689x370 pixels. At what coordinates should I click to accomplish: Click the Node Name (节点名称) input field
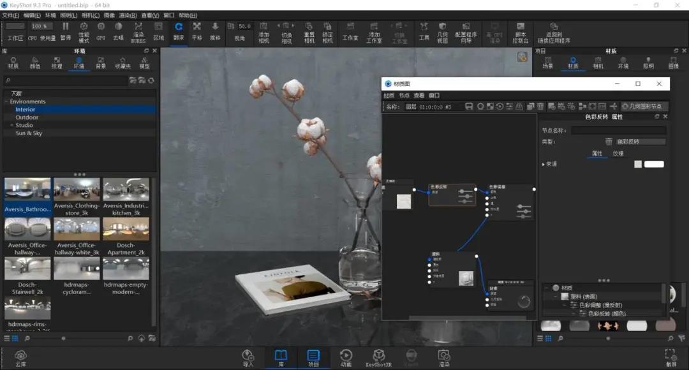618,130
